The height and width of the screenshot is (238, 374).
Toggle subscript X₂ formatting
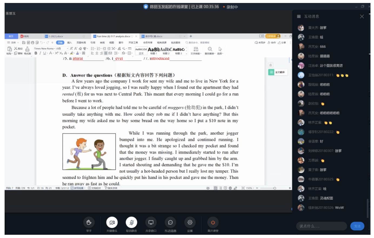[x=61, y=53]
